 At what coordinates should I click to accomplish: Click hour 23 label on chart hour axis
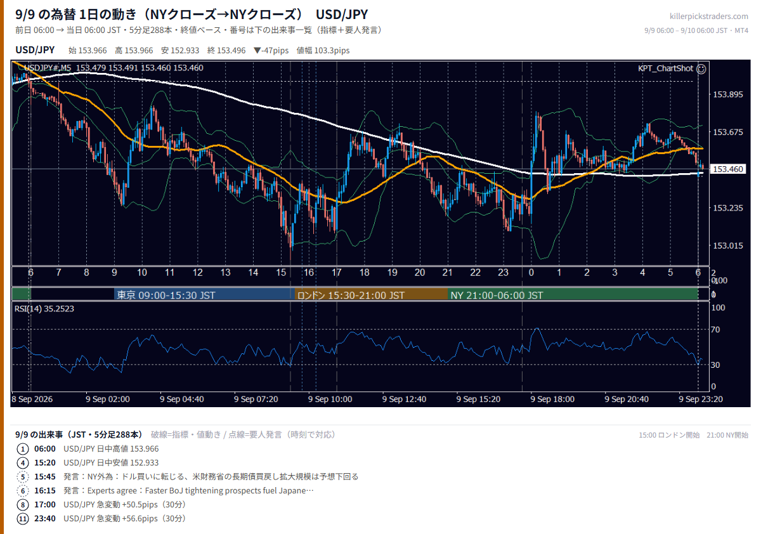pyautogui.click(x=504, y=273)
